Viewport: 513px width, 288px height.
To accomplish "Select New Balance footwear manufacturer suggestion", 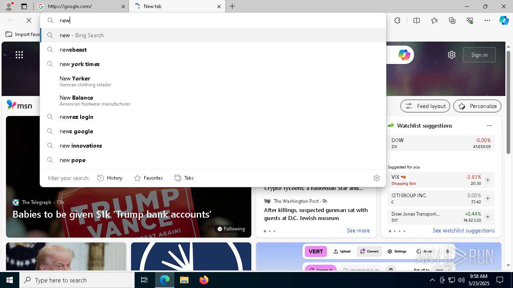I will (x=213, y=100).
